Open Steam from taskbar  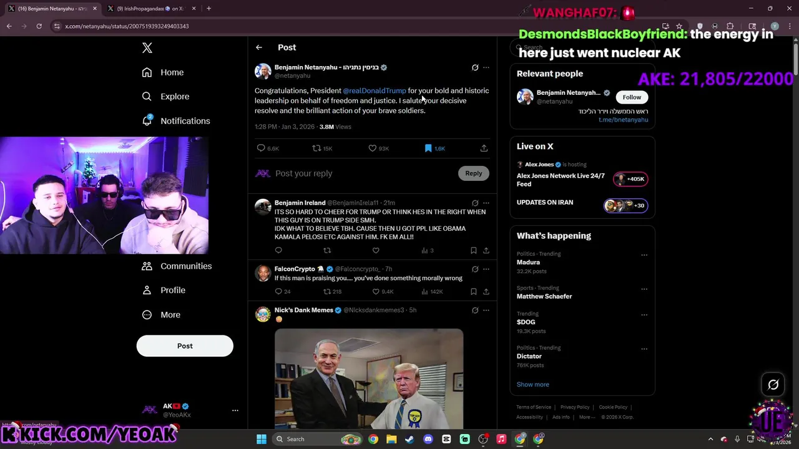coord(409,439)
